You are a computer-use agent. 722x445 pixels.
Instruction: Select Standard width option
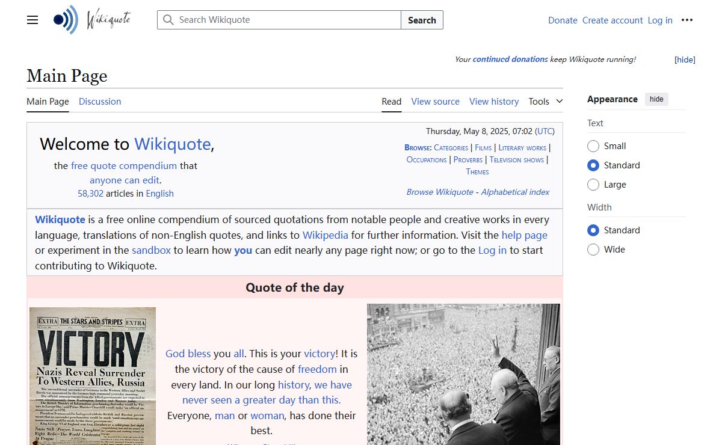(593, 230)
